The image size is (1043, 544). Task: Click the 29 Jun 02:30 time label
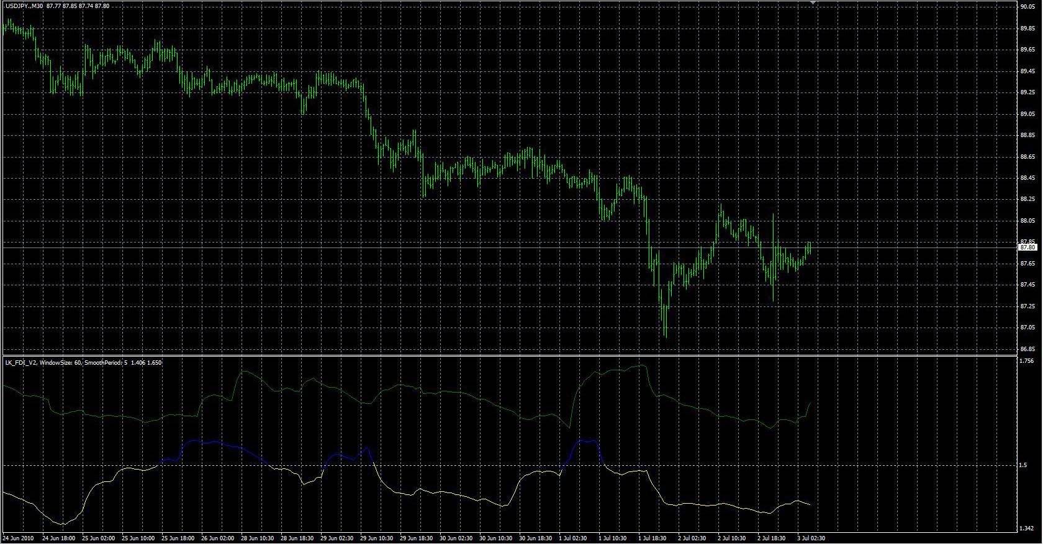point(337,538)
